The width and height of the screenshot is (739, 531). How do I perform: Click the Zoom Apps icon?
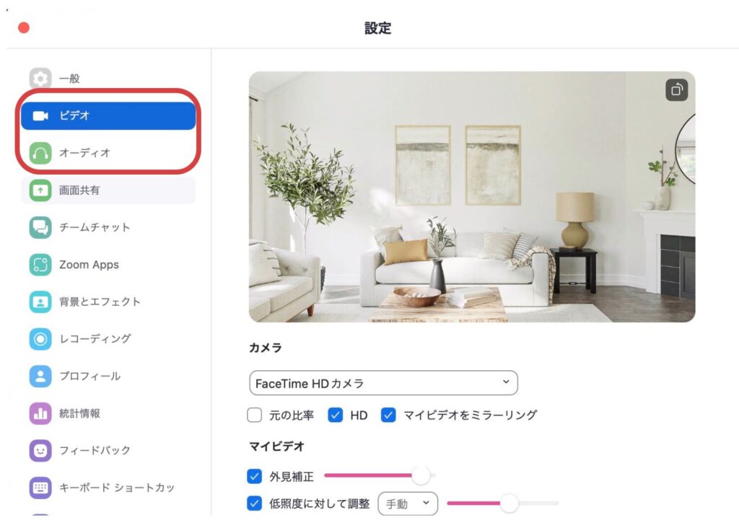point(43,265)
